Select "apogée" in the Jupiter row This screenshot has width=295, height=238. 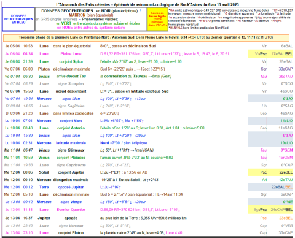point(71,218)
